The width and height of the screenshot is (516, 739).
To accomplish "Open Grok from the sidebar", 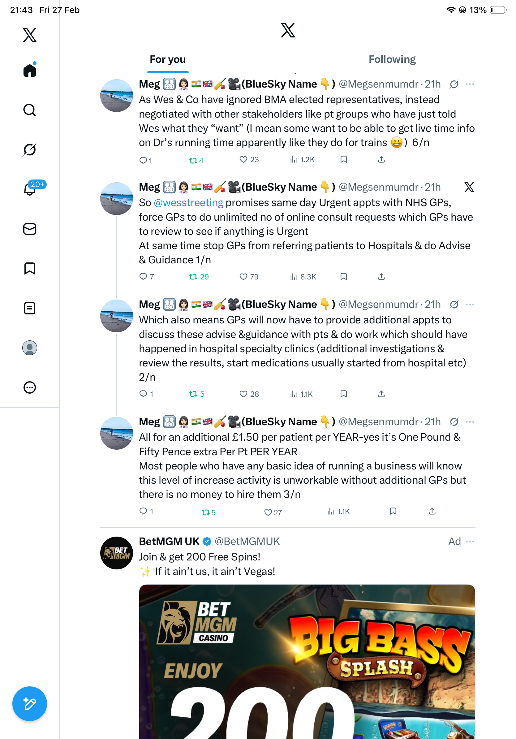I will (x=30, y=149).
